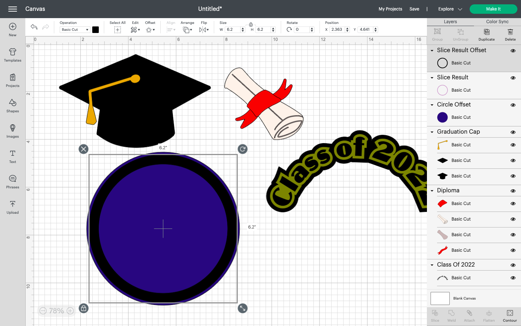Viewport: 521px width, 326px height.
Task: Switch to the Color Sync tab
Action: [497, 22]
